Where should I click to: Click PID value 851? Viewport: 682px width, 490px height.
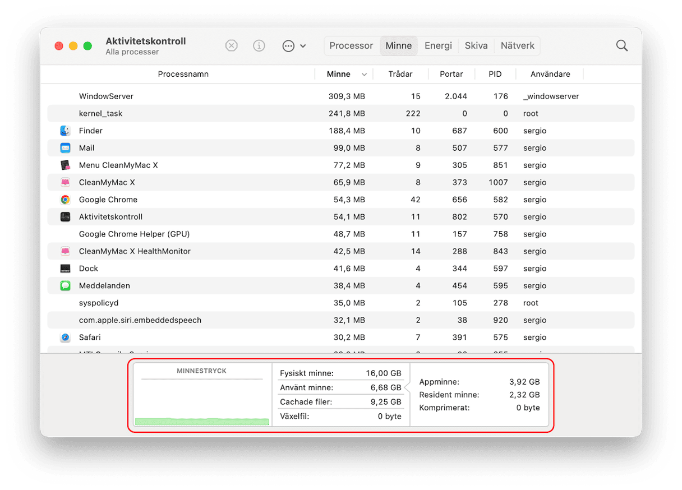click(x=500, y=165)
